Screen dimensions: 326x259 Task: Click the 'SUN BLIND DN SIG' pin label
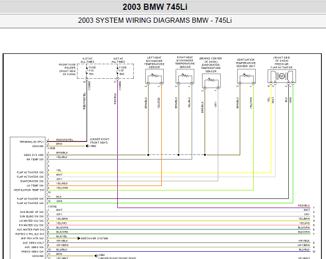[32, 217]
